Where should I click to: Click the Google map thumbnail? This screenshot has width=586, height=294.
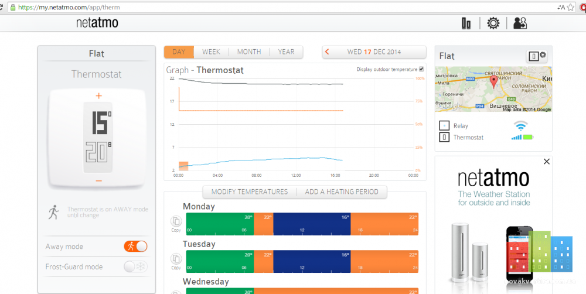tap(493, 89)
